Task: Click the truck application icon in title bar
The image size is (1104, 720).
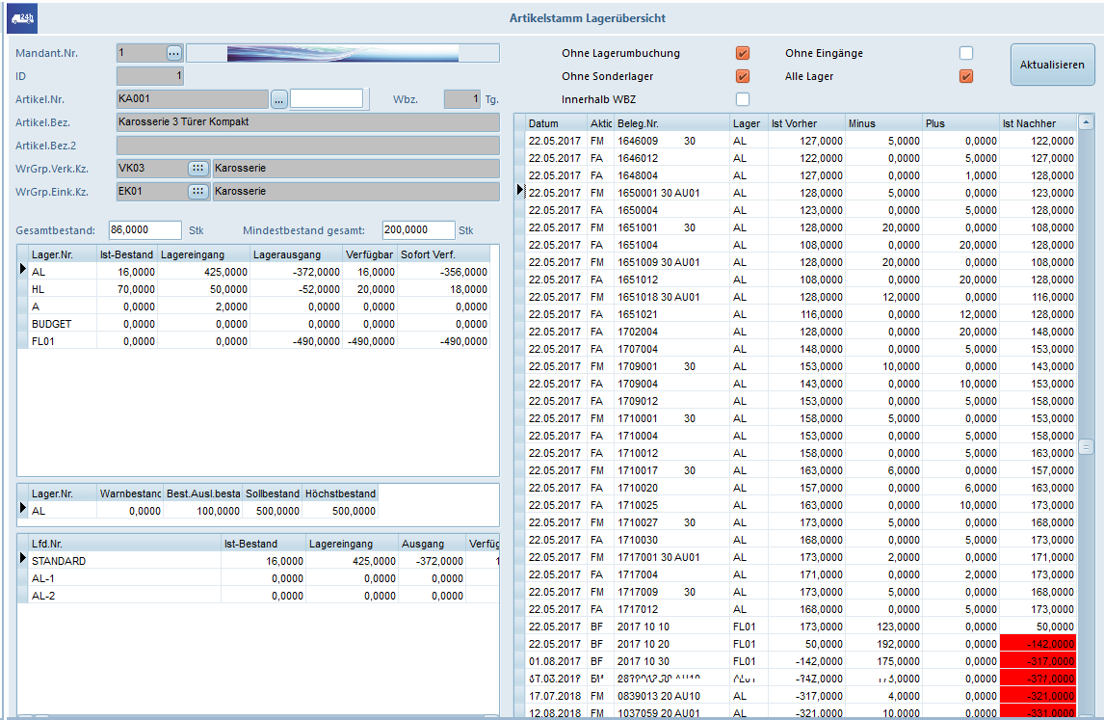Action: click(21, 18)
